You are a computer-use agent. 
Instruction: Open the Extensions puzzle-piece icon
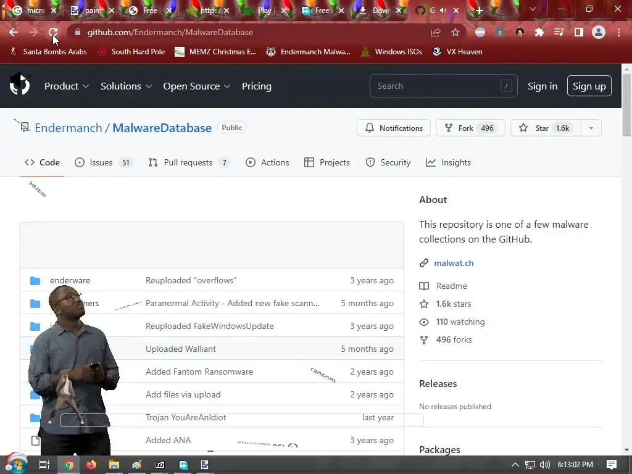pyautogui.click(x=539, y=32)
